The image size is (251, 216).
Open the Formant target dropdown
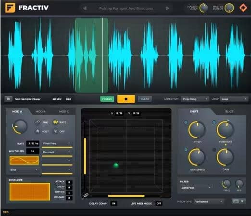point(57,152)
